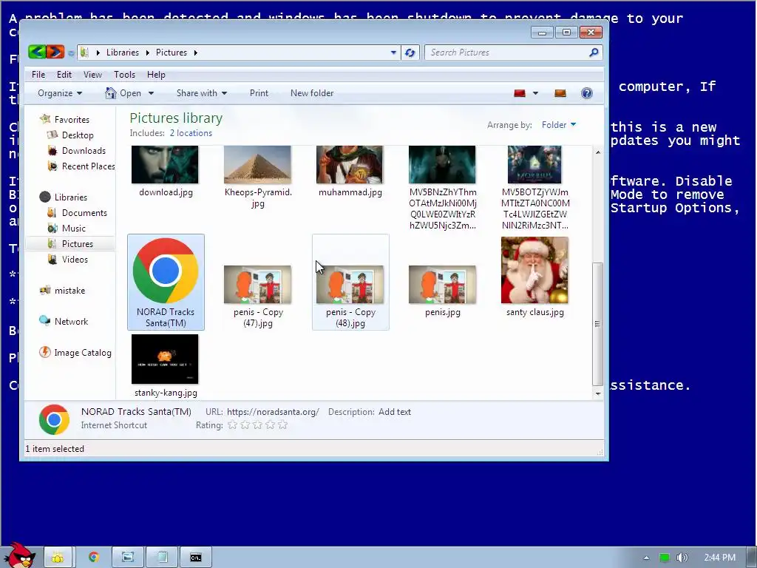Image resolution: width=757 pixels, height=568 pixels.
Task: Open the View menu
Action: pyautogui.click(x=92, y=75)
